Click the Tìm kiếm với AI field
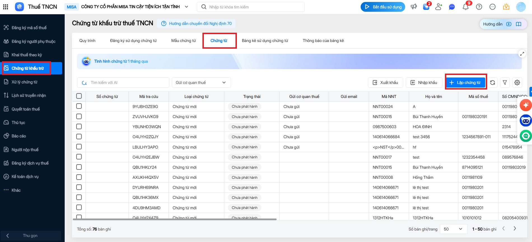532x242 pixels. [126, 83]
